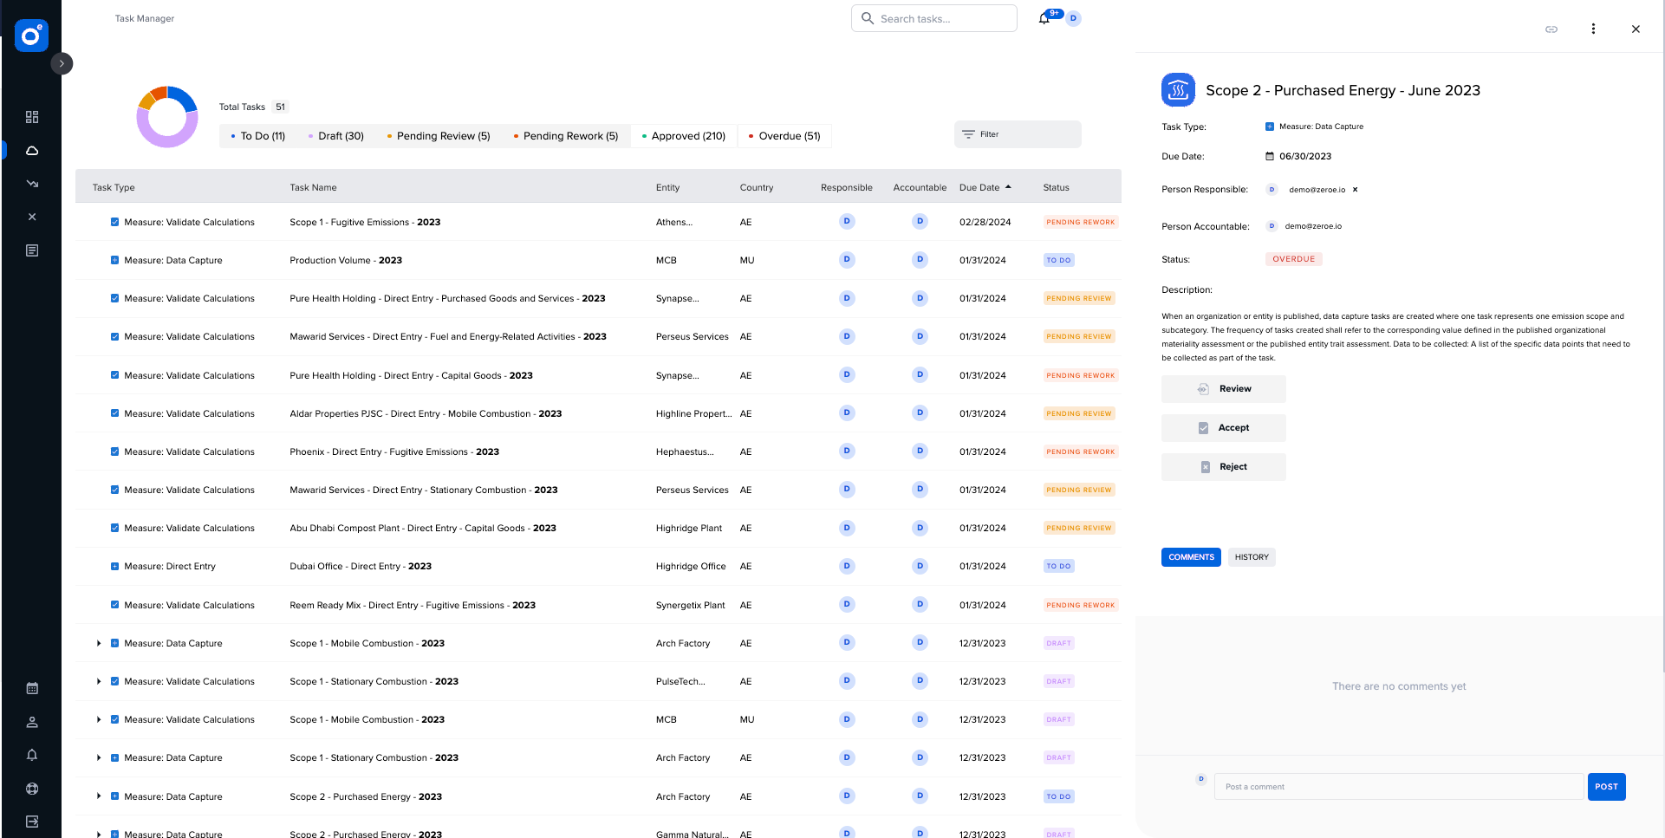Open the calendar icon in the sidebar

[x=32, y=687]
